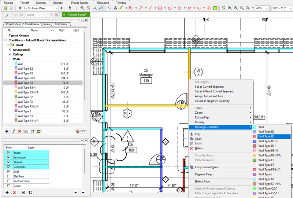Click the Text annotation tool

tap(115, 8)
